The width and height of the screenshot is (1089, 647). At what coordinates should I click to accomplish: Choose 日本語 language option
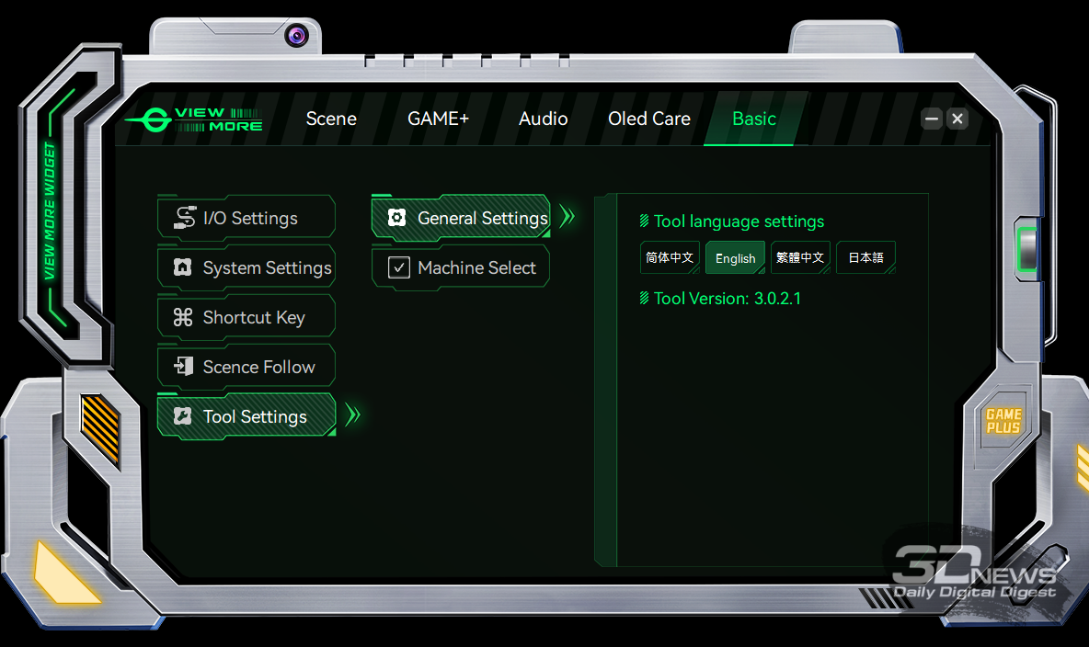tap(865, 258)
